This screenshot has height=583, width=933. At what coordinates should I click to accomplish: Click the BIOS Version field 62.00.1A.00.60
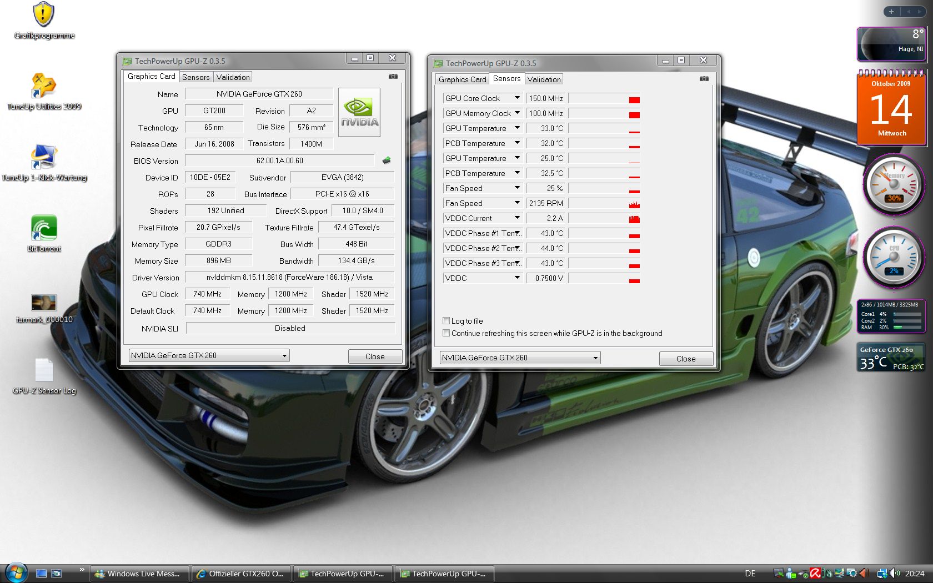[x=280, y=160]
